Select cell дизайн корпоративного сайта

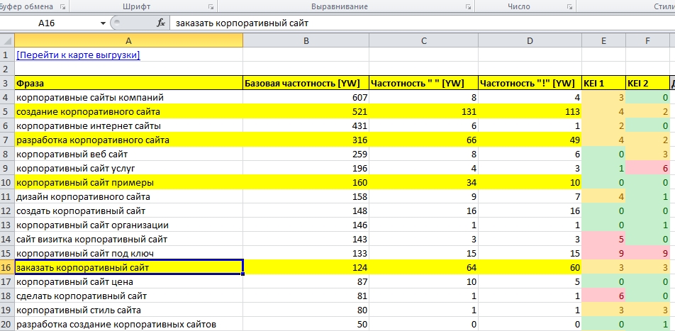click(129, 197)
